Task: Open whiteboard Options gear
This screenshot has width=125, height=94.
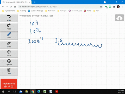Action: [x=9, y=62]
